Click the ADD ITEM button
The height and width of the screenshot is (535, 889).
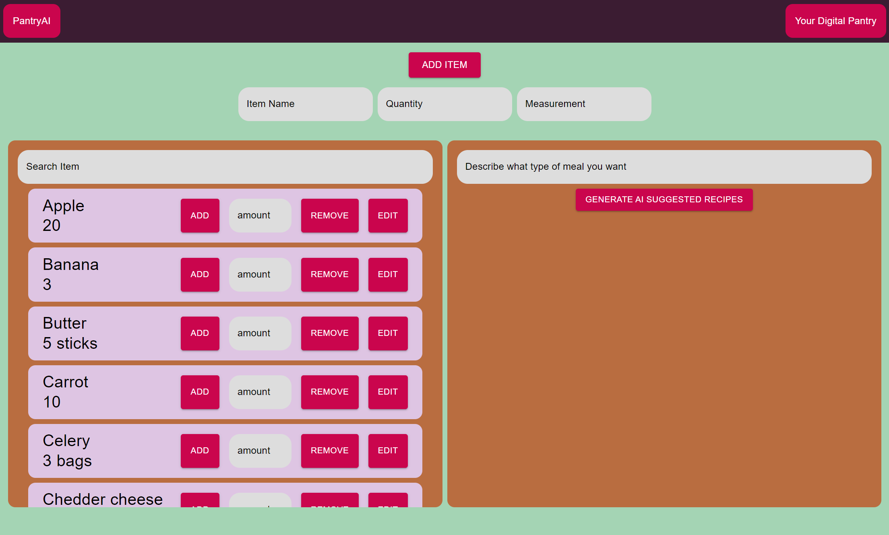point(444,65)
